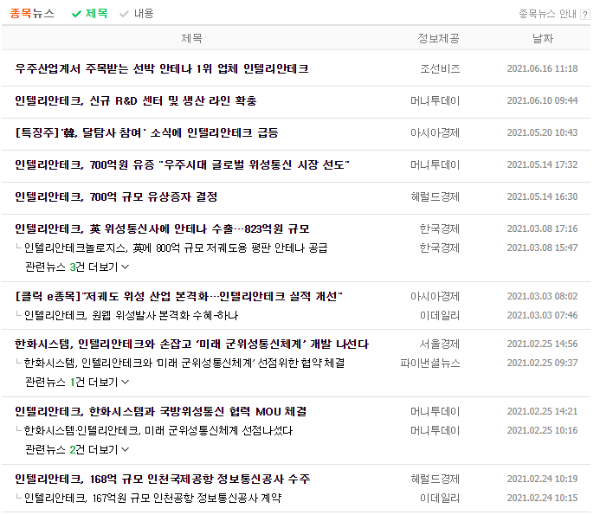Expand 관련뉴스 1건 더보기 under the 한화시스템 article
600x515 pixels.
(77, 382)
